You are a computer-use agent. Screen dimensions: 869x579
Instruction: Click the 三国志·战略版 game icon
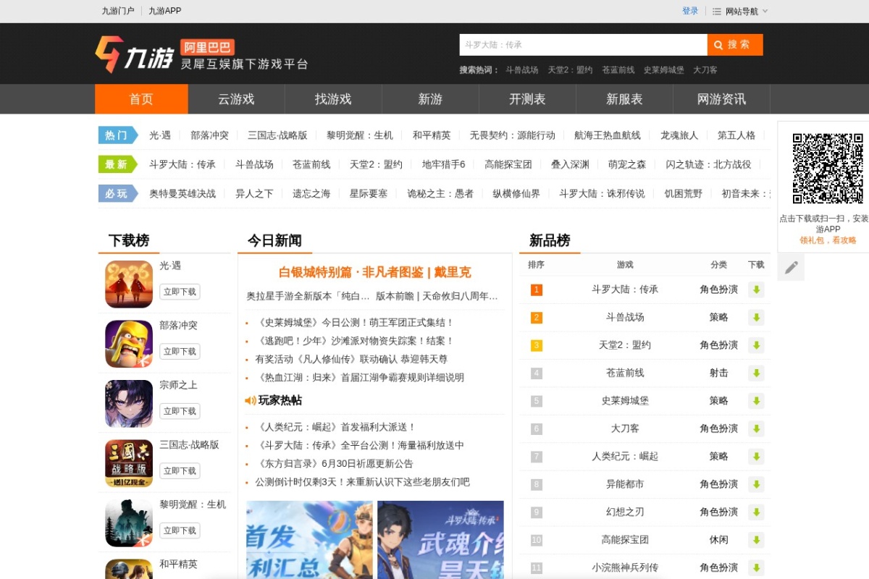pyautogui.click(x=129, y=463)
